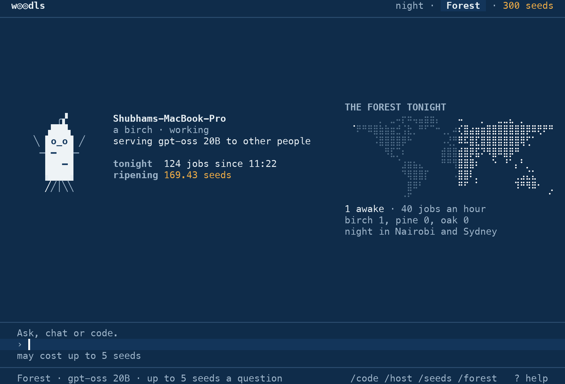Select the Forest tab in the header
565x384 pixels.
(x=463, y=6)
